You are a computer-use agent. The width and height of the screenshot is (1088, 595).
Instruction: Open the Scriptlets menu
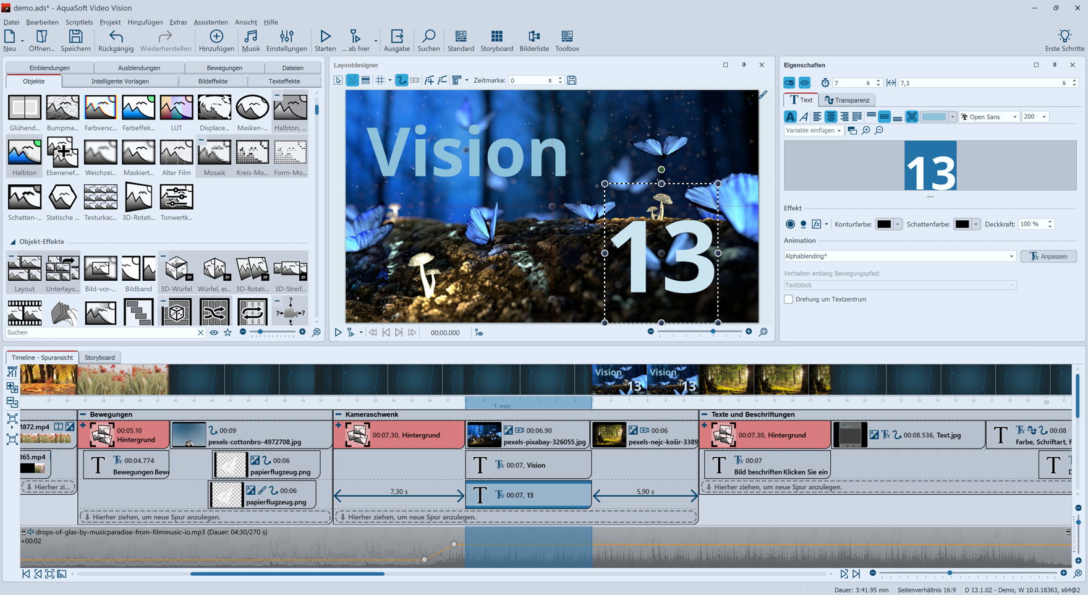click(x=79, y=22)
